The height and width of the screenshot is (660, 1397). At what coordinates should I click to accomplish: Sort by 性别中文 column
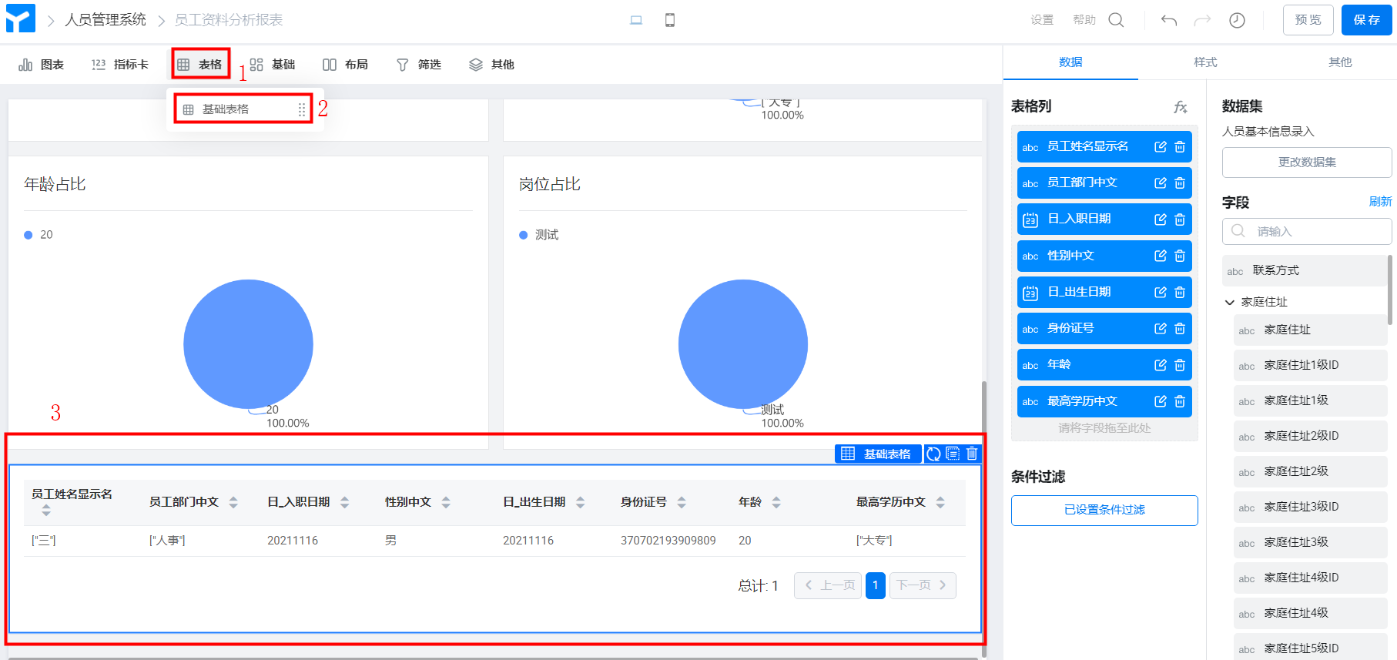[x=446, y=502]
